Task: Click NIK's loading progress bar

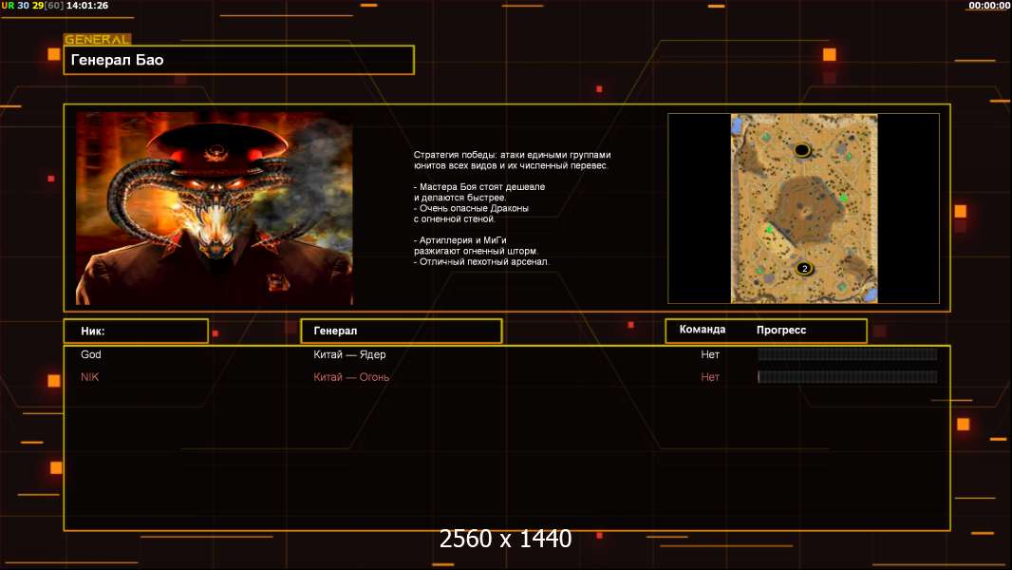Action: click(x=847, y=377)
